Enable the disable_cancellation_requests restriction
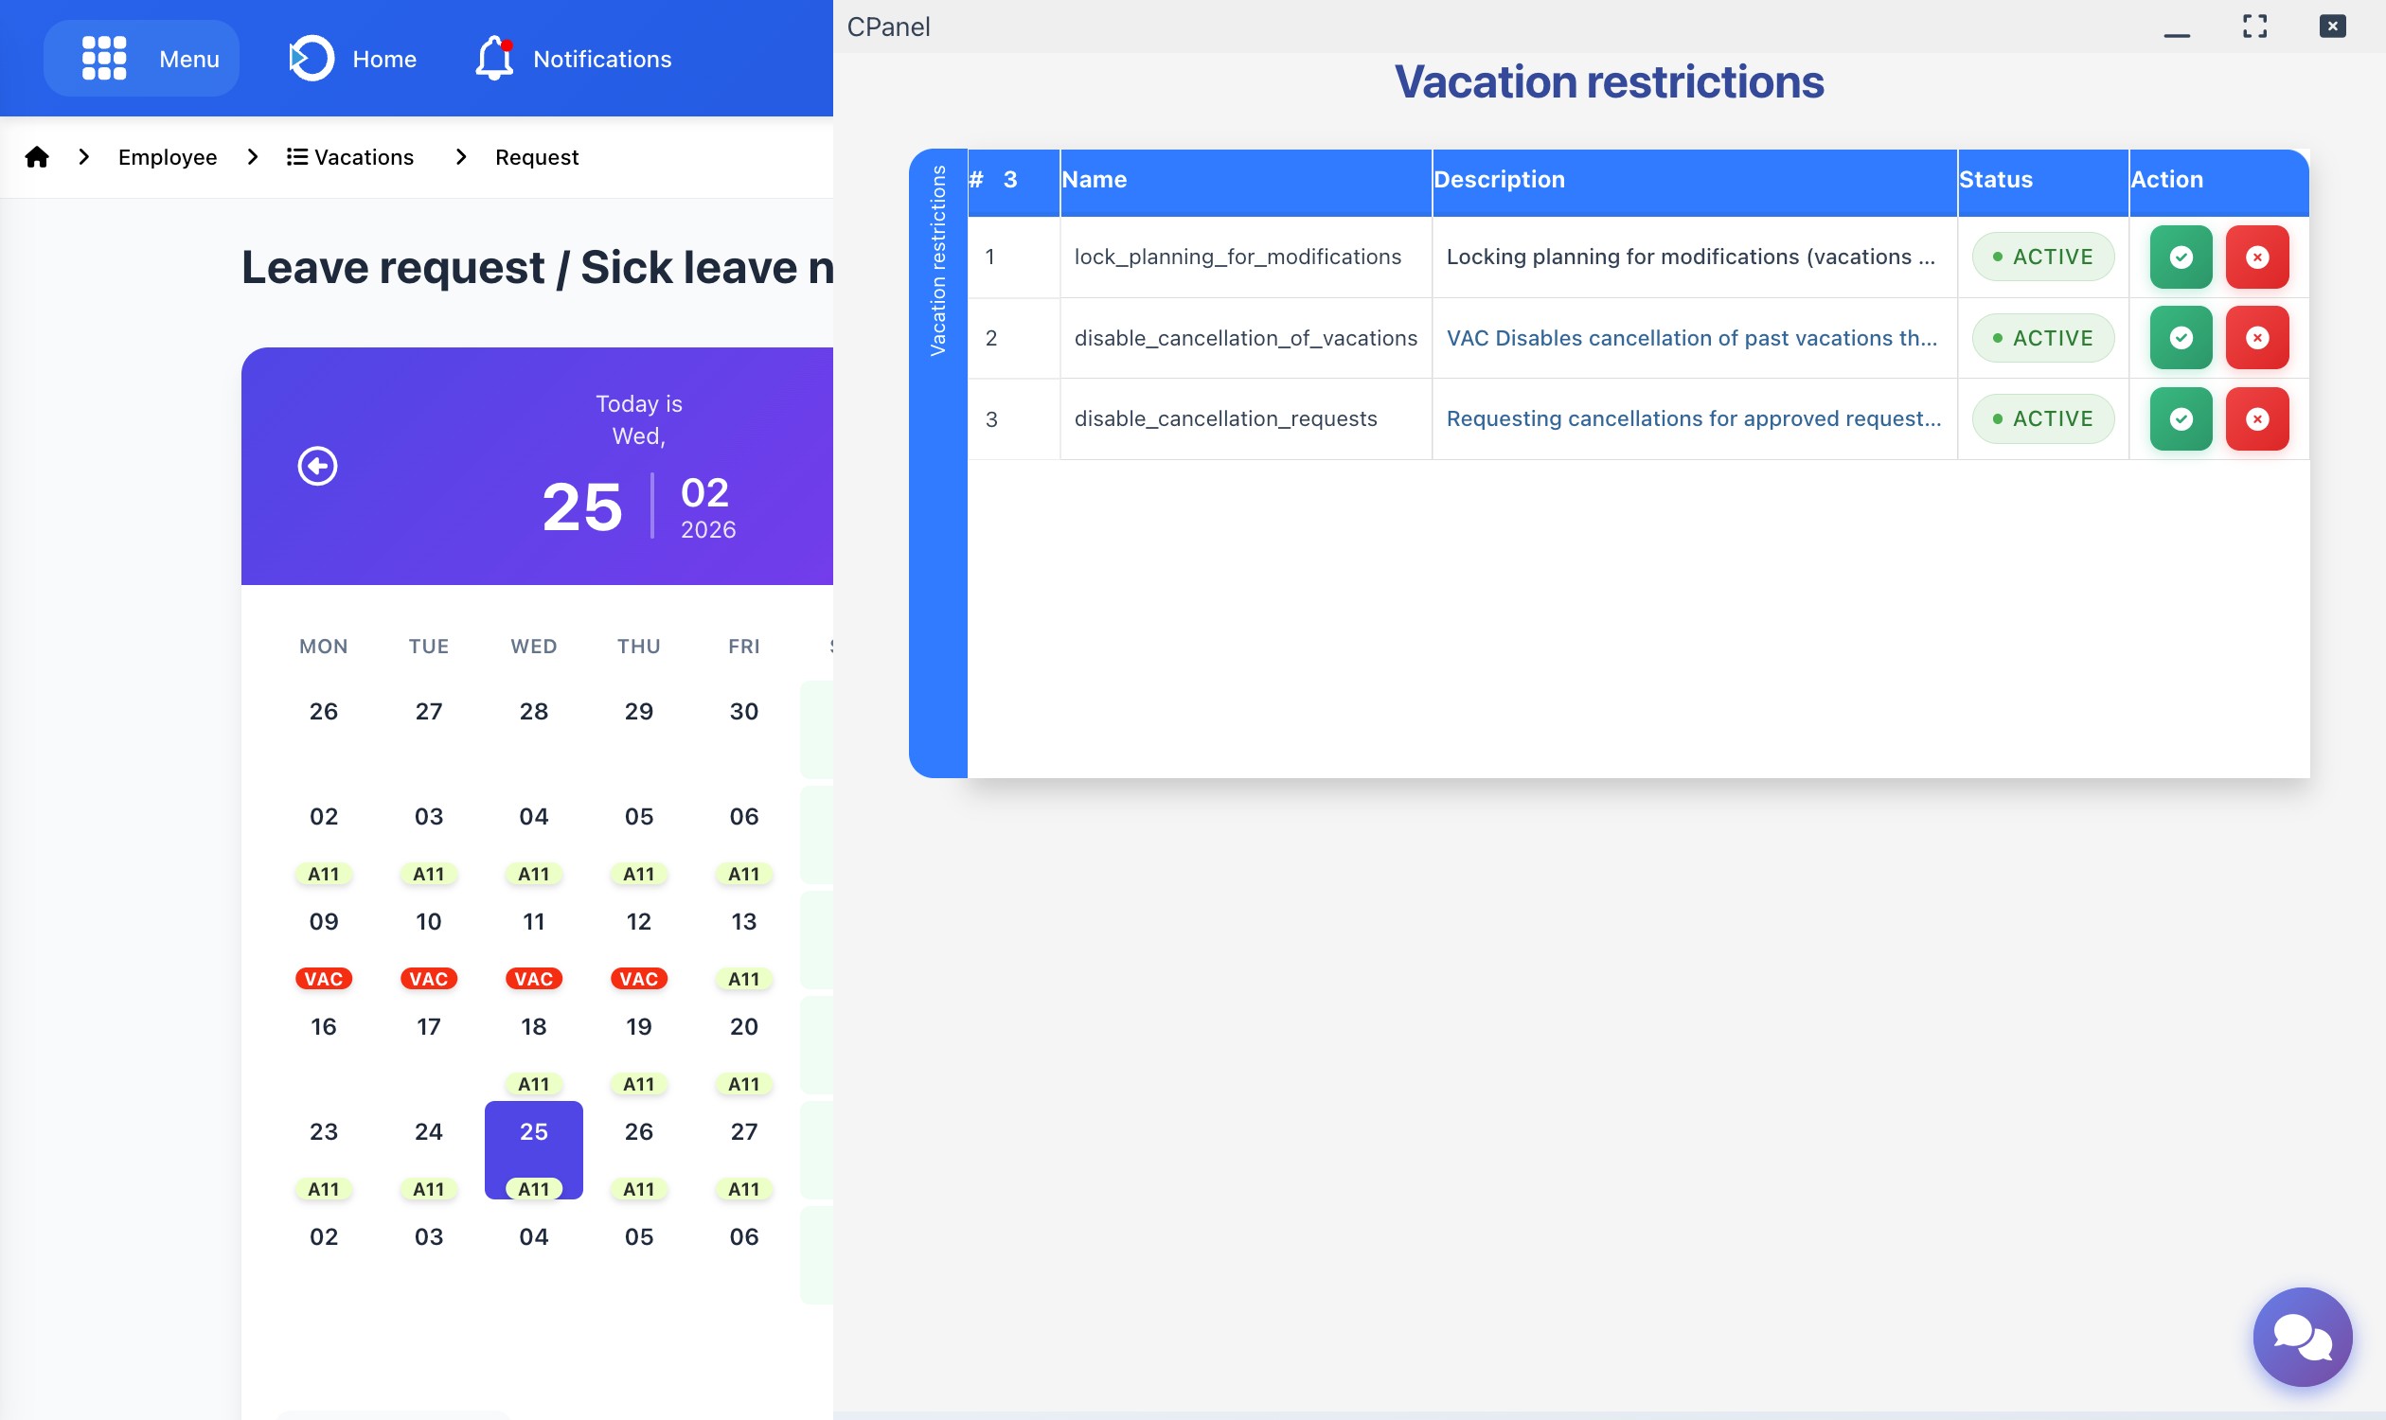This screenshot has width=2386, height=1420. [2181, 418]
